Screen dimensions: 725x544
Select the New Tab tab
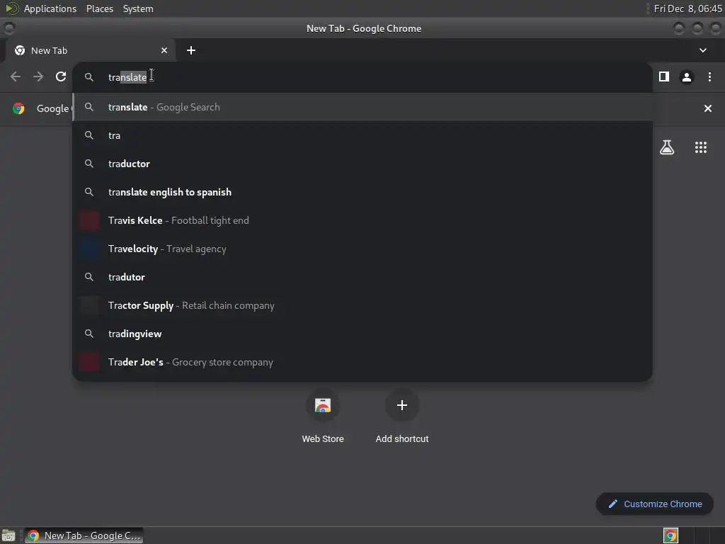coord(91,50)
